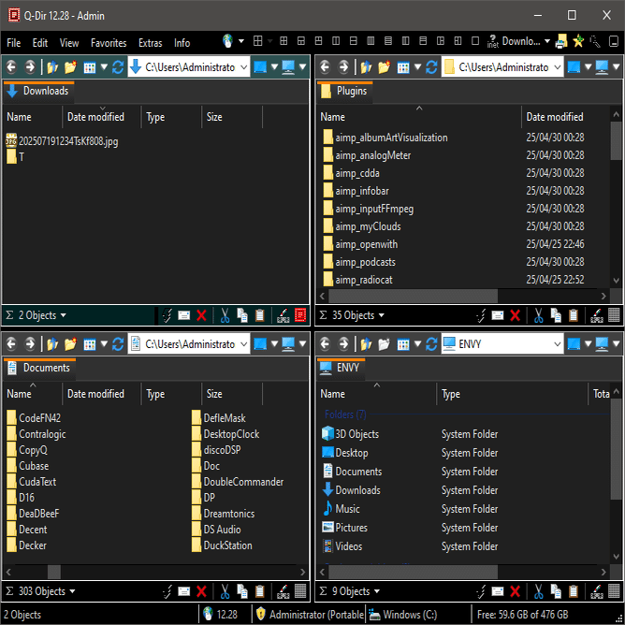This screenshot has width=625, height=625.
Task: Click Documents pane horizontal scrollbar thumb
Action: tap(54, 572)
